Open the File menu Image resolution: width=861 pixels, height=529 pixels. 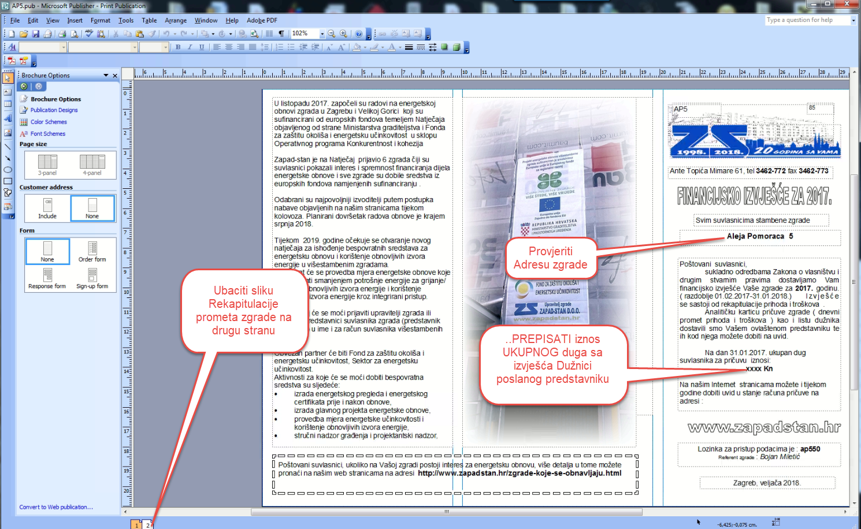click(15, 20)
